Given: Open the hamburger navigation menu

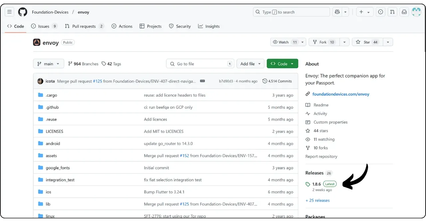Looking at the screenshot, I should (x=9, y=12).
